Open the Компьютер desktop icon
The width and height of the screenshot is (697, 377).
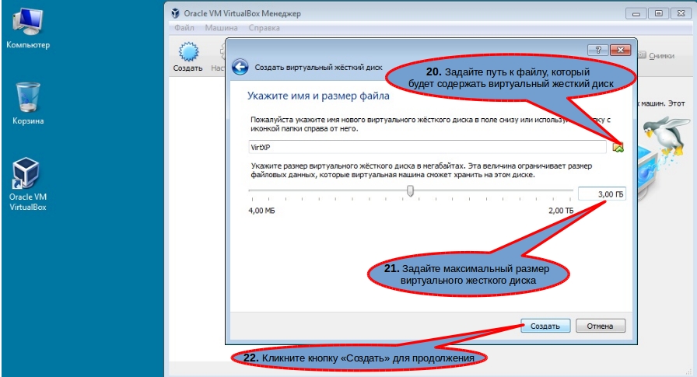coord(27,28)
